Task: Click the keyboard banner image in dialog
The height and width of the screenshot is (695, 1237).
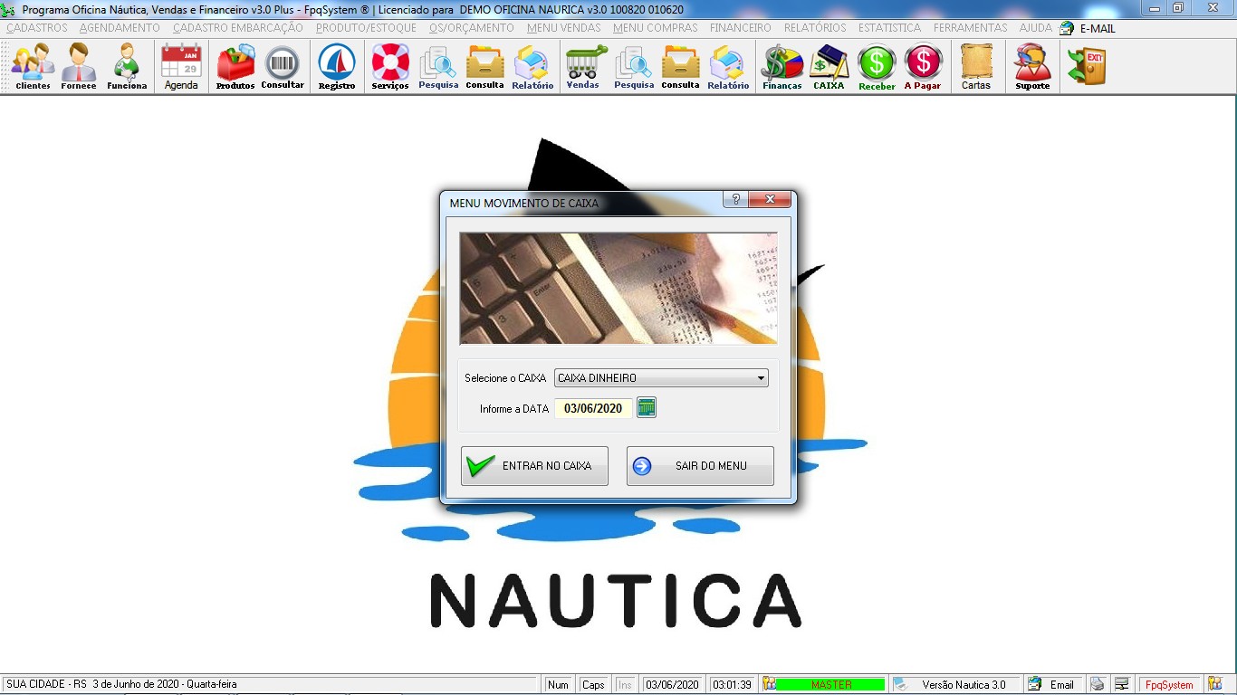Action: pos(618,289)
